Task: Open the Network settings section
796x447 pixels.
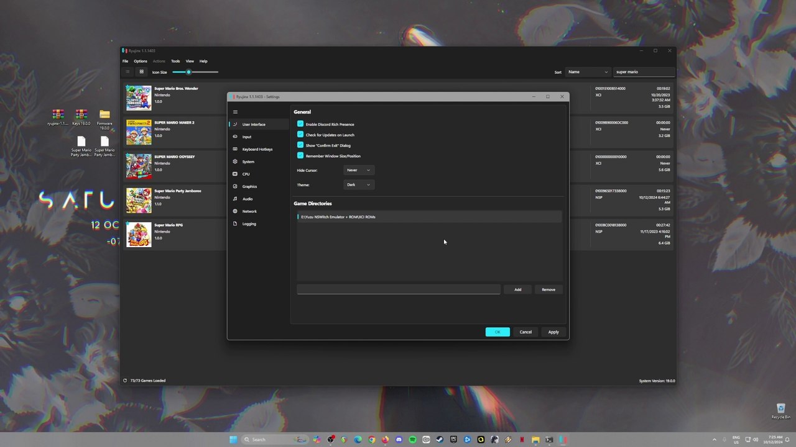Action: point(249,211)
